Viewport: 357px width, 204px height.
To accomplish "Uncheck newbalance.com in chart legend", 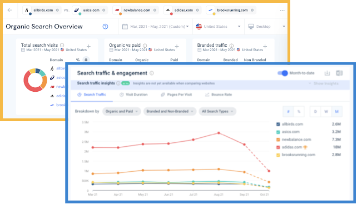I will pyautogui.click(x=278, y=140).
